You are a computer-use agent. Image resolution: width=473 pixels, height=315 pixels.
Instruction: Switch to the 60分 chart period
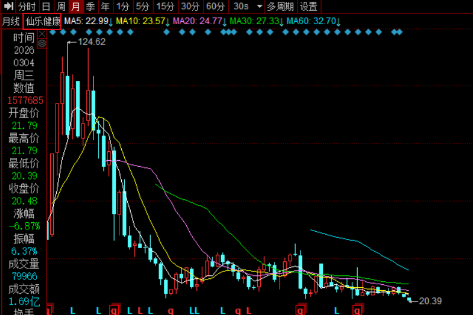tap(215, 7)
